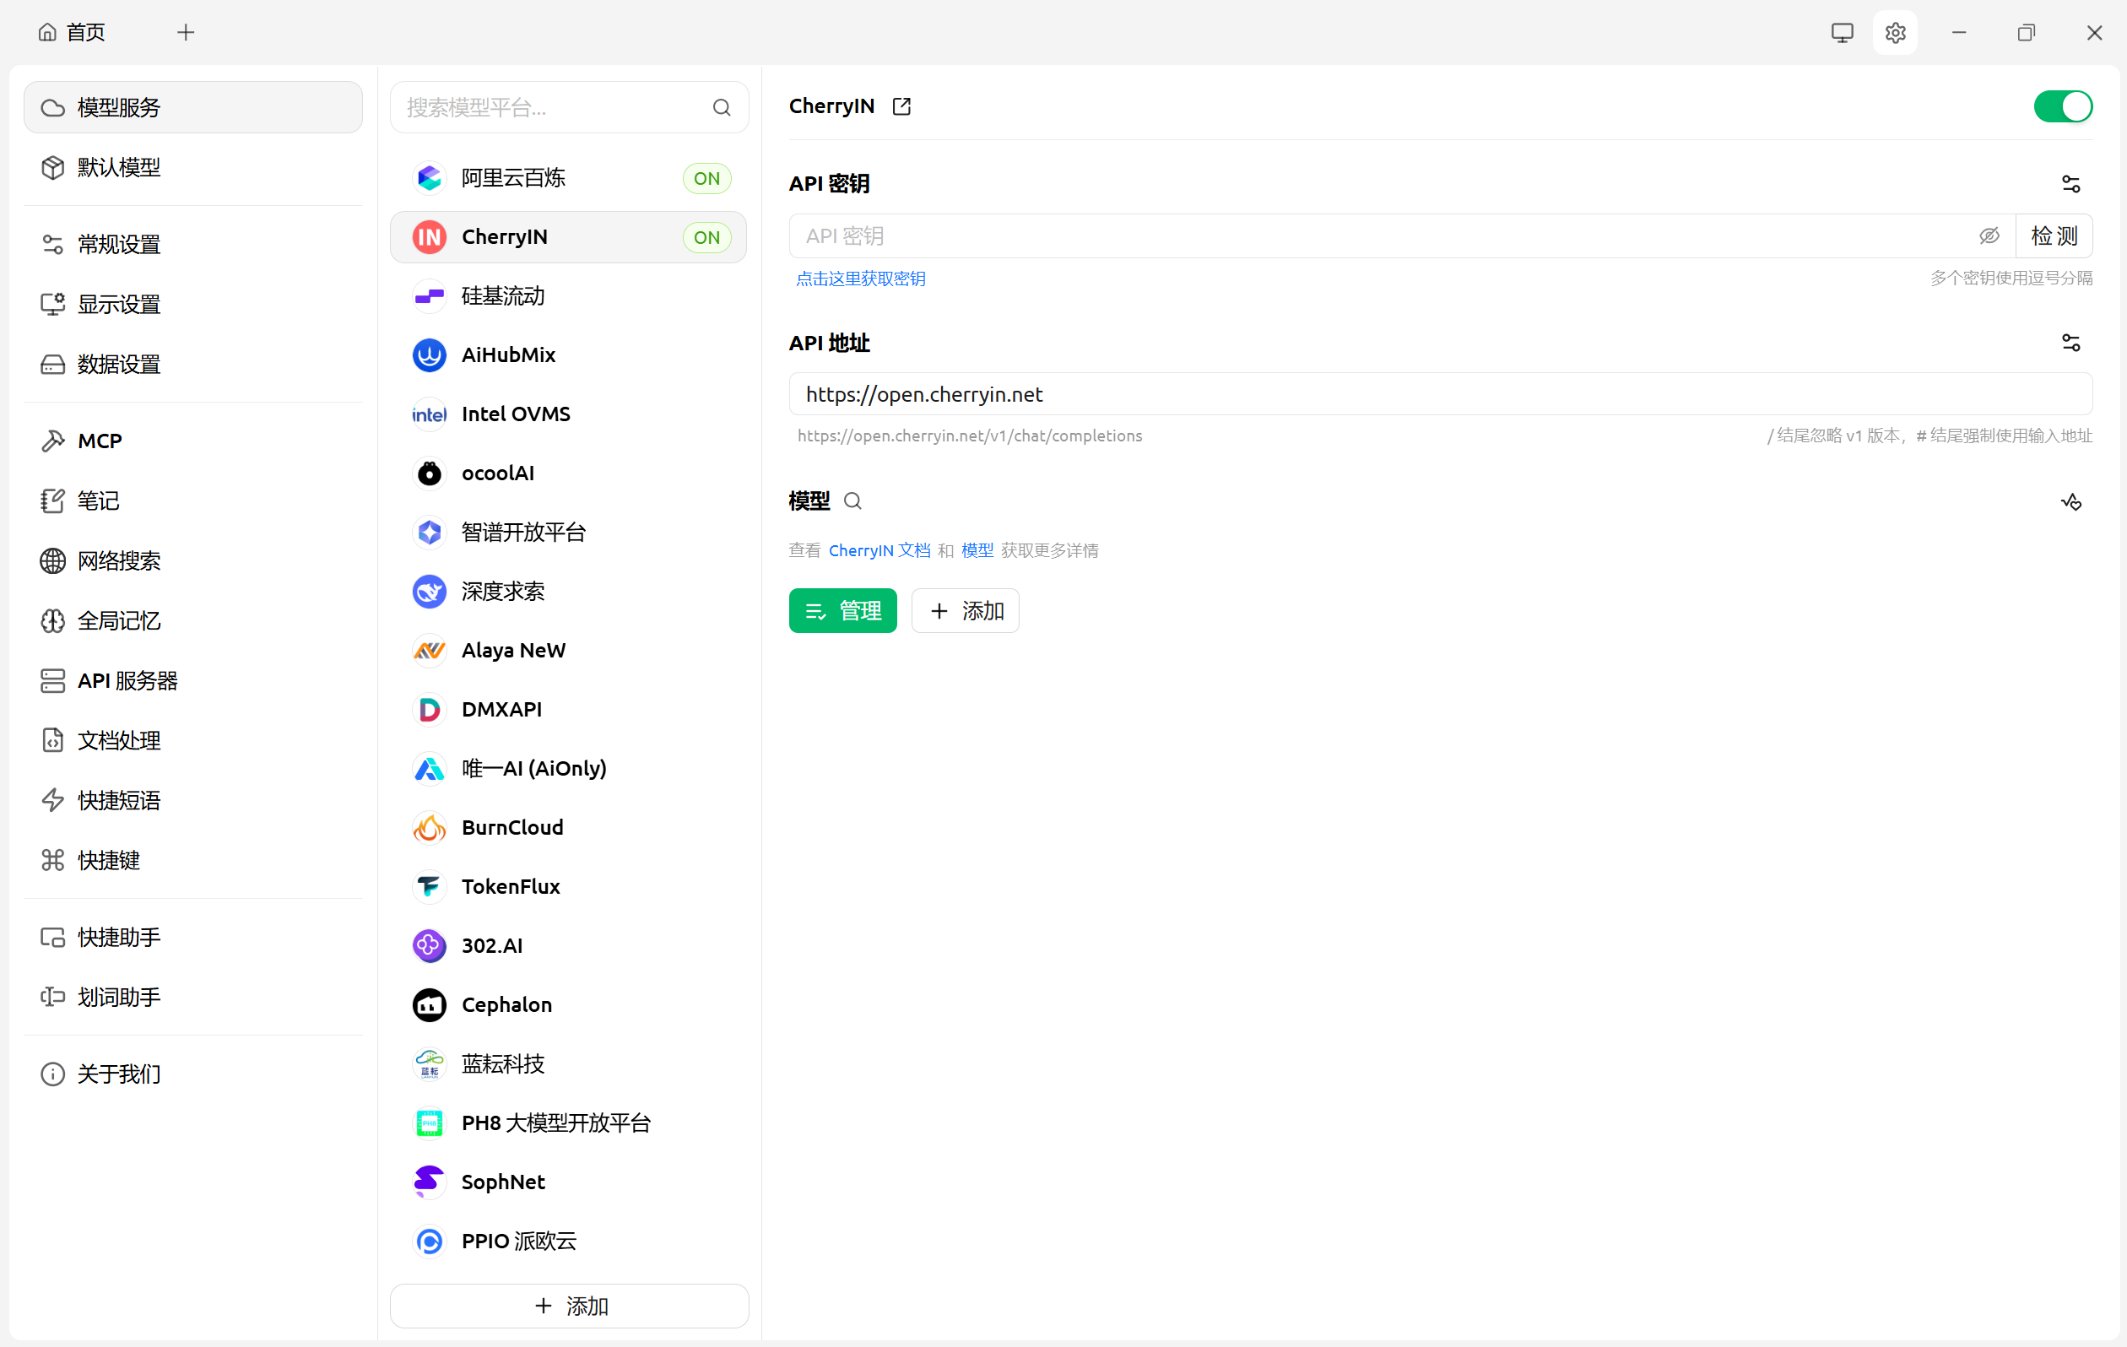Search models magnifier icon beside 模型

(x=852, y=500)
